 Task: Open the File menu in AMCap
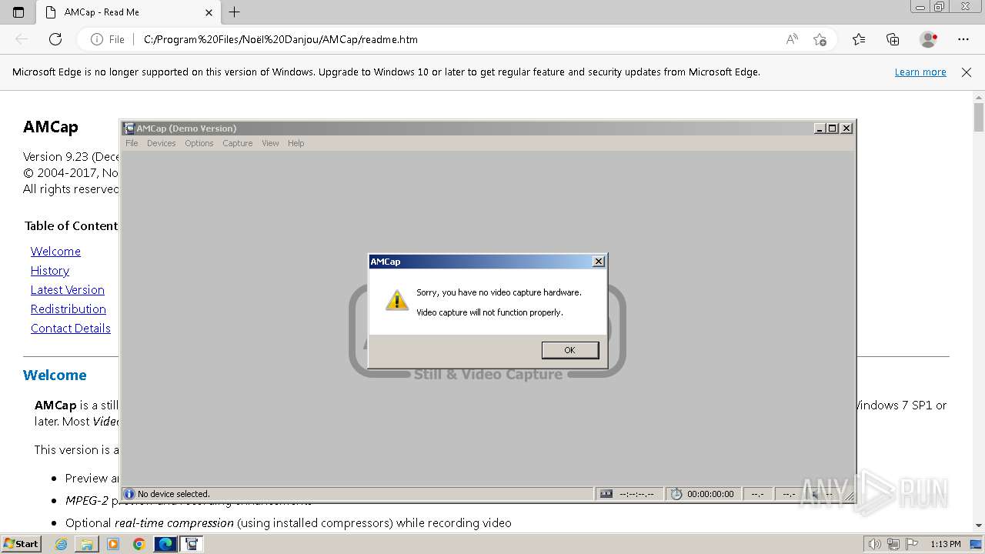click(132, 143)
